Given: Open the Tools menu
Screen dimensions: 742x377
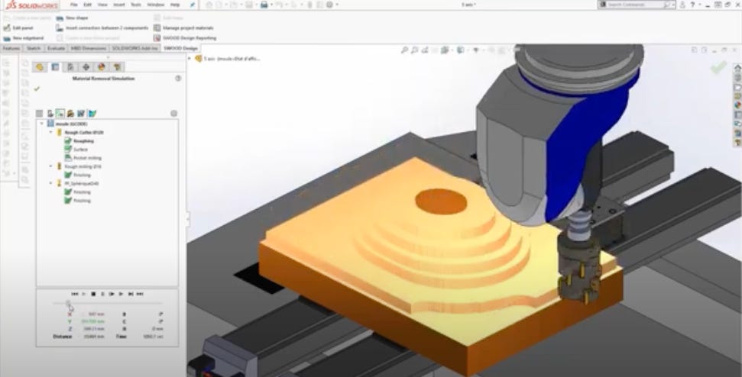Looking at the screenshot, I should 136,5.
